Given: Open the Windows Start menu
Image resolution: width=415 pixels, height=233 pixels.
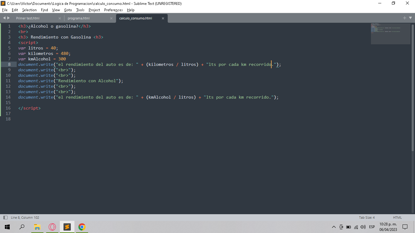Looking at the screenshot, I should click(7, 227).
